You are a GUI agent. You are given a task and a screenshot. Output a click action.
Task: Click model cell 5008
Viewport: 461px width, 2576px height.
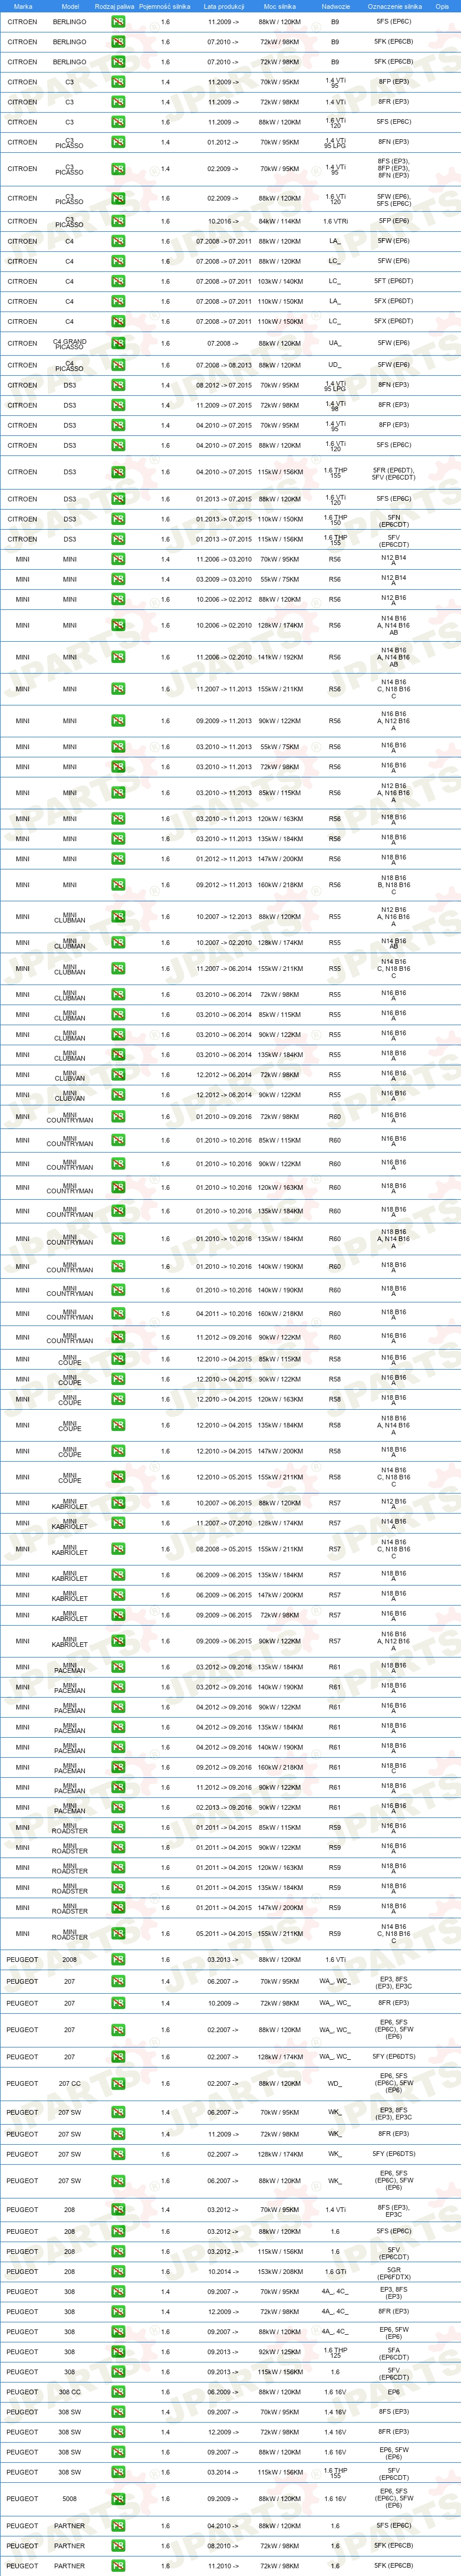pos(70,2498)
